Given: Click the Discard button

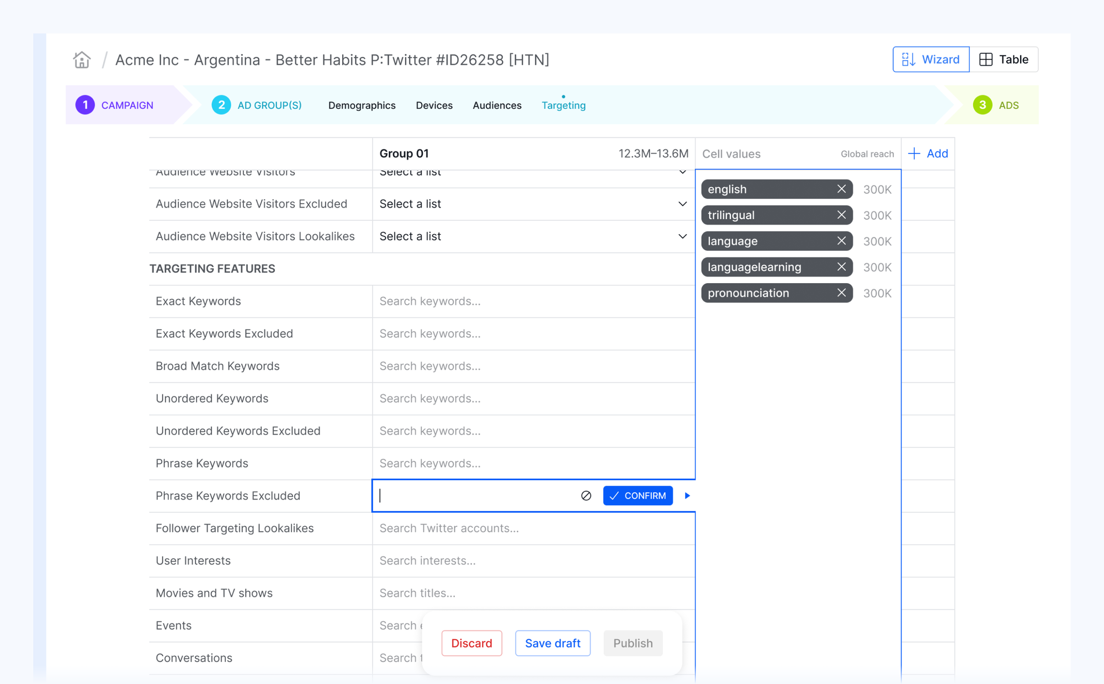Looking at the screenshot, I should point(471,643).
